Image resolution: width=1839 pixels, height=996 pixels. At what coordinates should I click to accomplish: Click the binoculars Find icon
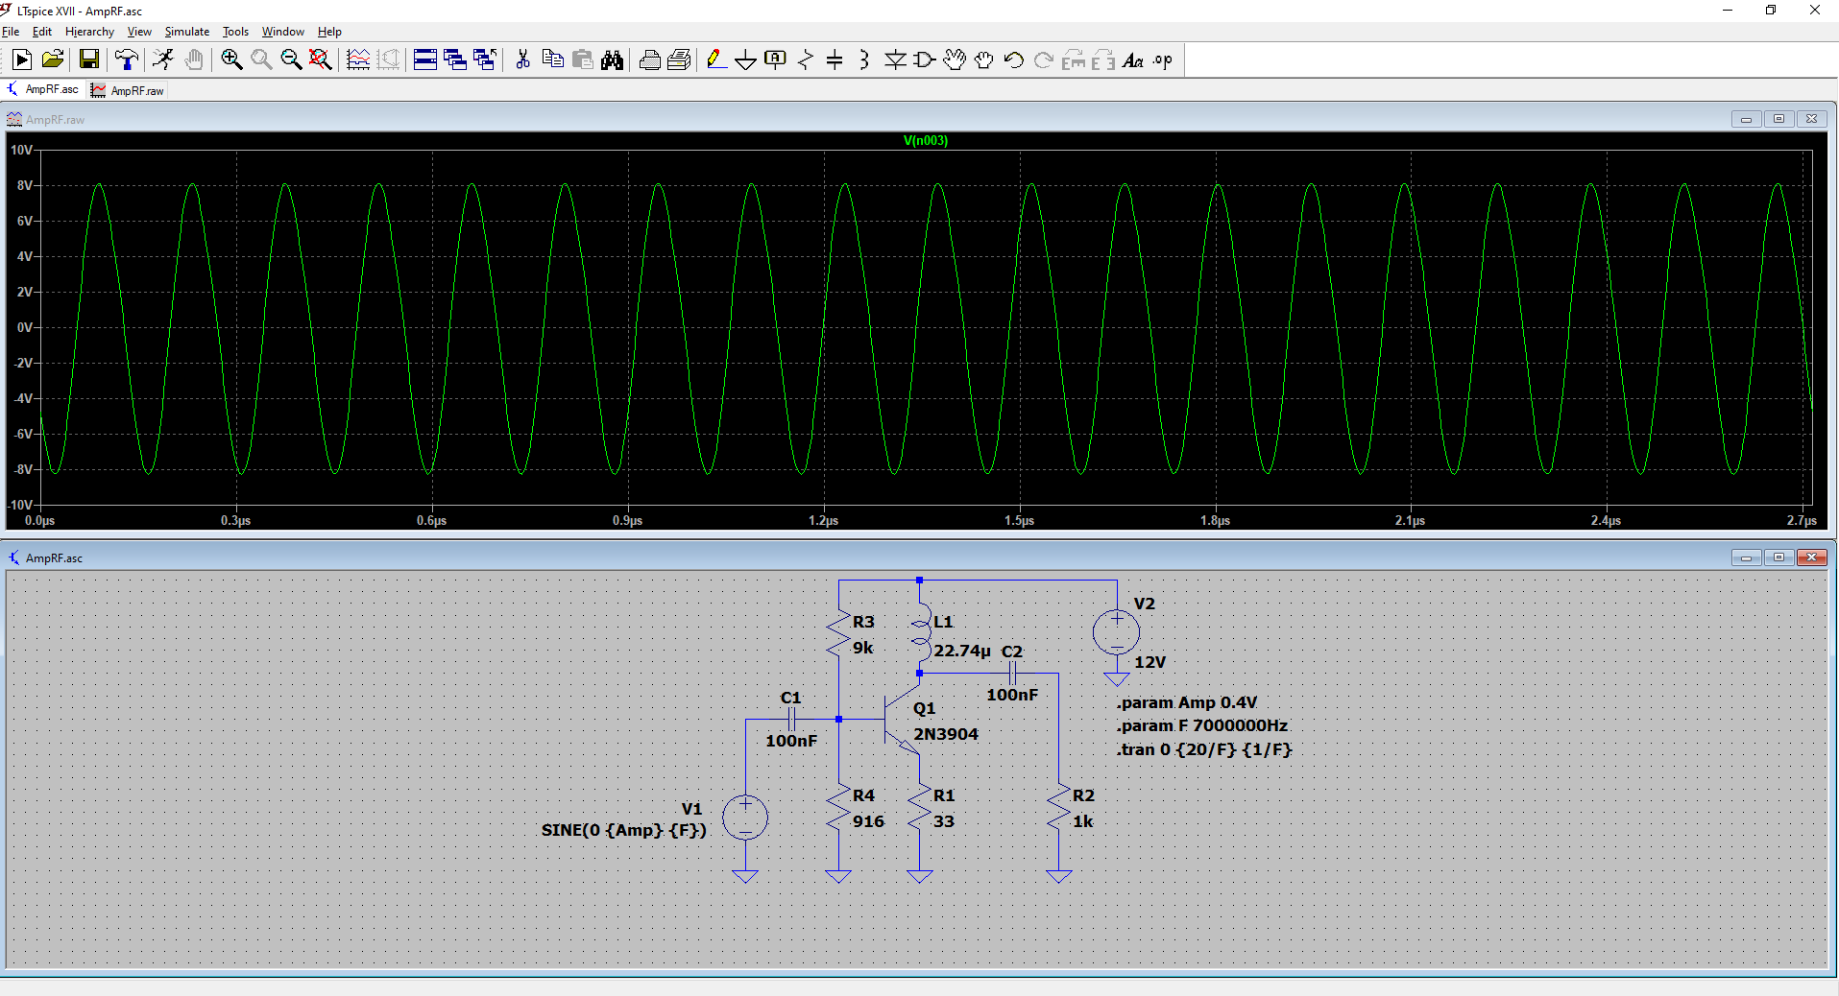[x=612, y=60]
